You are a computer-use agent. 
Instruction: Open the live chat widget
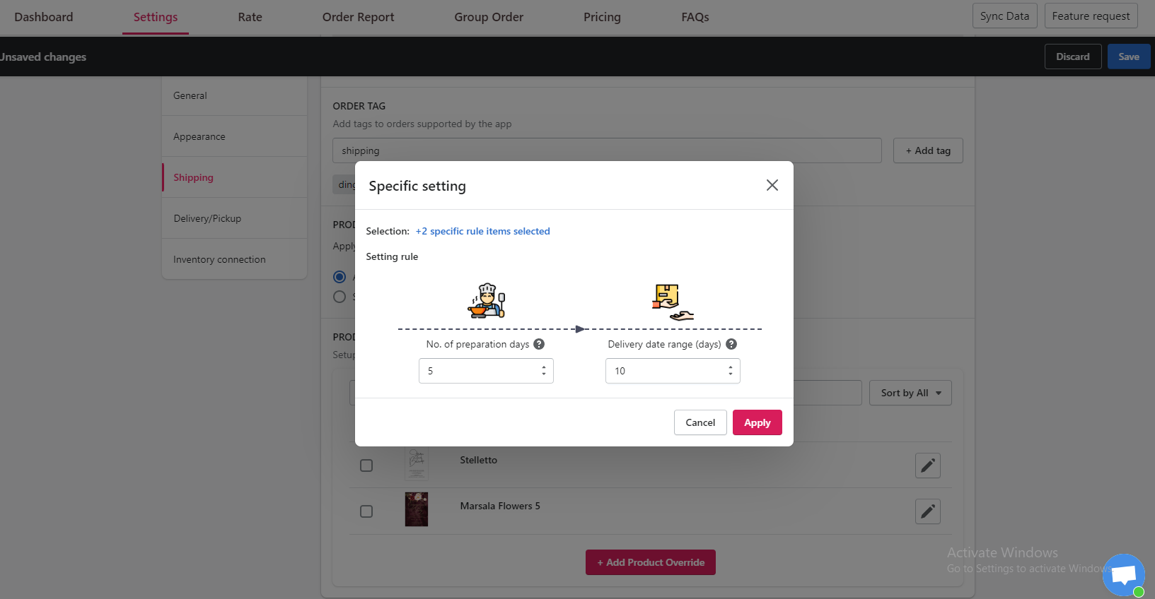click(1123, 575)
